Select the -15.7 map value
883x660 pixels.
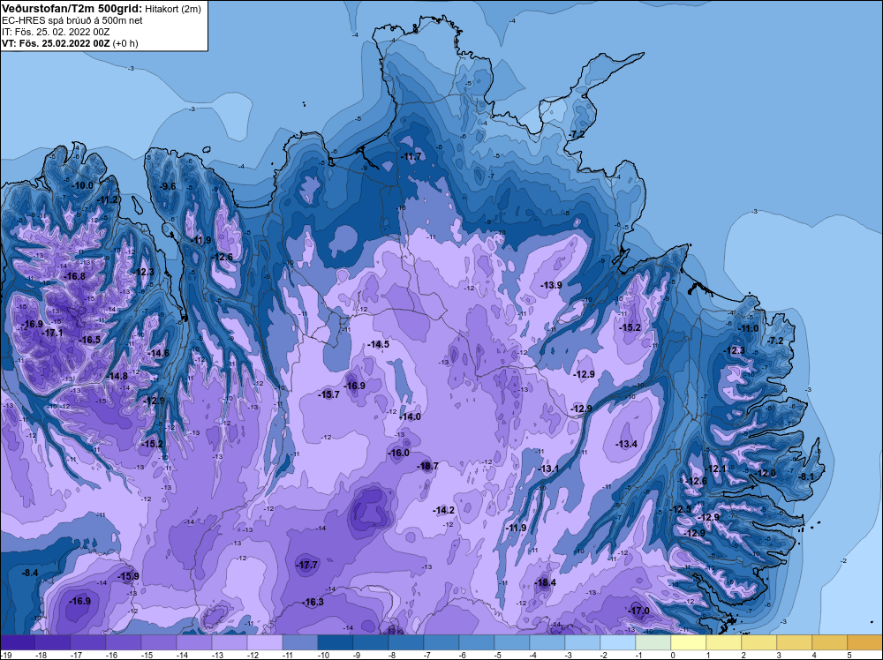point(328,394)
